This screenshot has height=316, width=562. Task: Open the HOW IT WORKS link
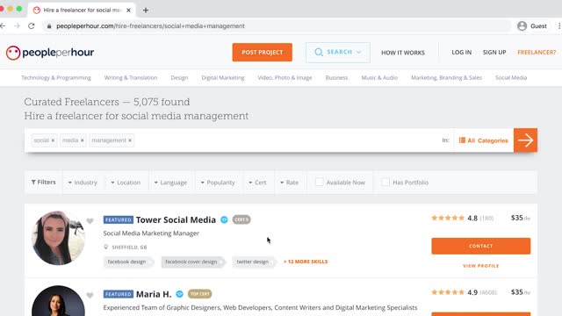click(x=403, y=53)
